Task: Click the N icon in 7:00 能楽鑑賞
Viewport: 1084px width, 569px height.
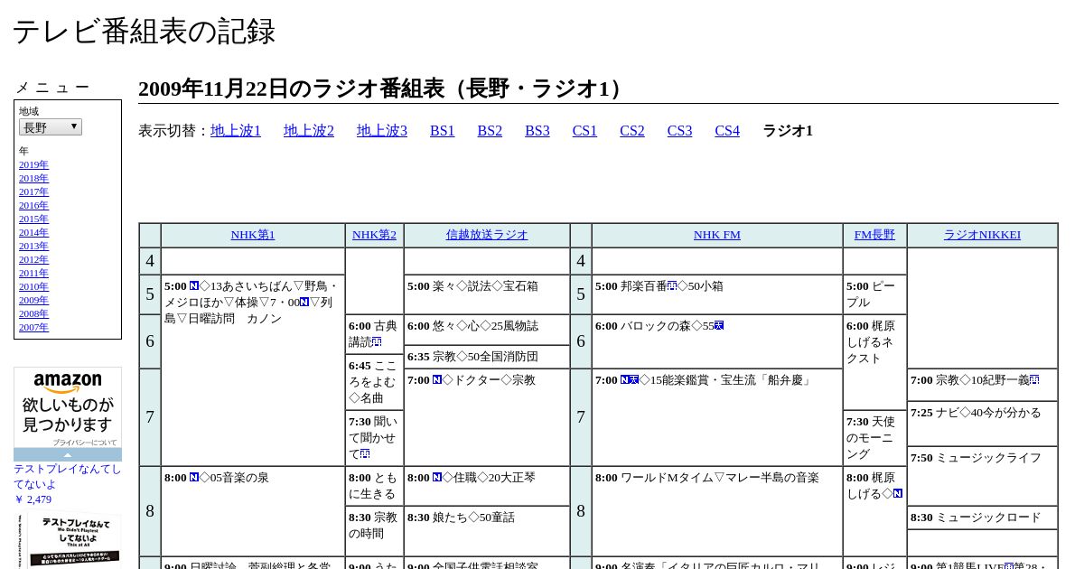Action: (x=625, y=380)
